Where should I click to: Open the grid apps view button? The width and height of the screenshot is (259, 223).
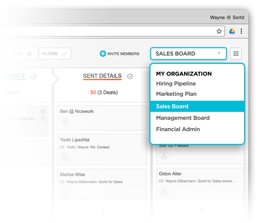click(x=236, y=53)
